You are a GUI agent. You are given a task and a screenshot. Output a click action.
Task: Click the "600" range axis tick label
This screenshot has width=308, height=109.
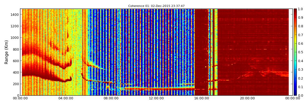tap(16, 61)
